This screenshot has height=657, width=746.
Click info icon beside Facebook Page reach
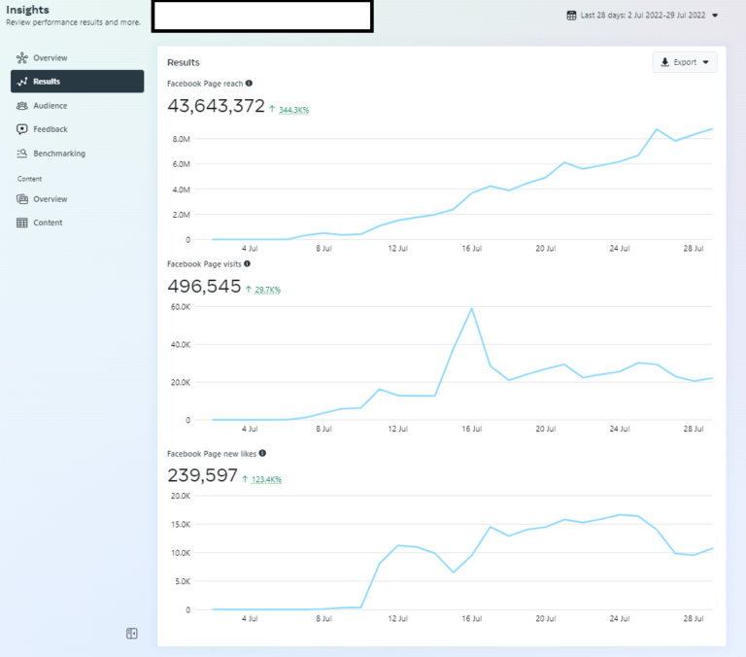coord(250,84)
